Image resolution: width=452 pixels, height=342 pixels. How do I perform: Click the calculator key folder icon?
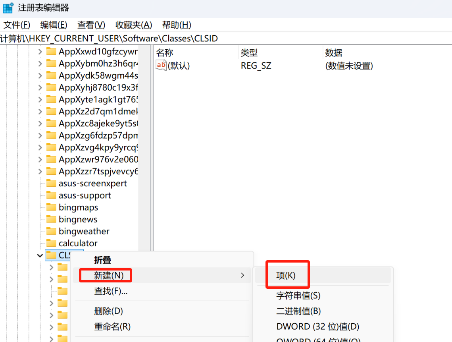(x=51, y=243)
